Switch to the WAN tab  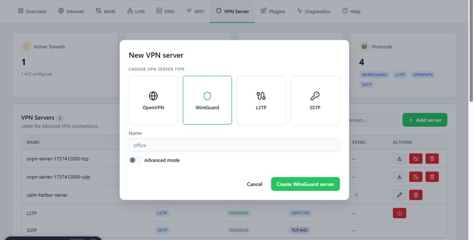point(105,11)
